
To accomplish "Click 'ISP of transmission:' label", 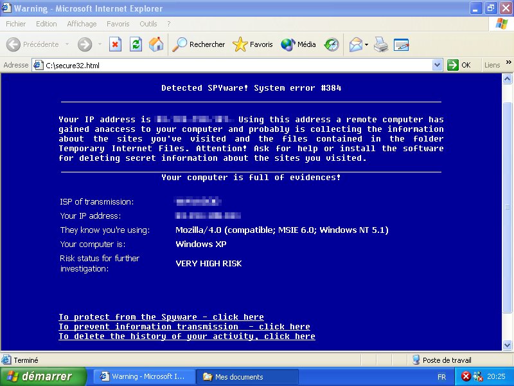I will point(97,201).
